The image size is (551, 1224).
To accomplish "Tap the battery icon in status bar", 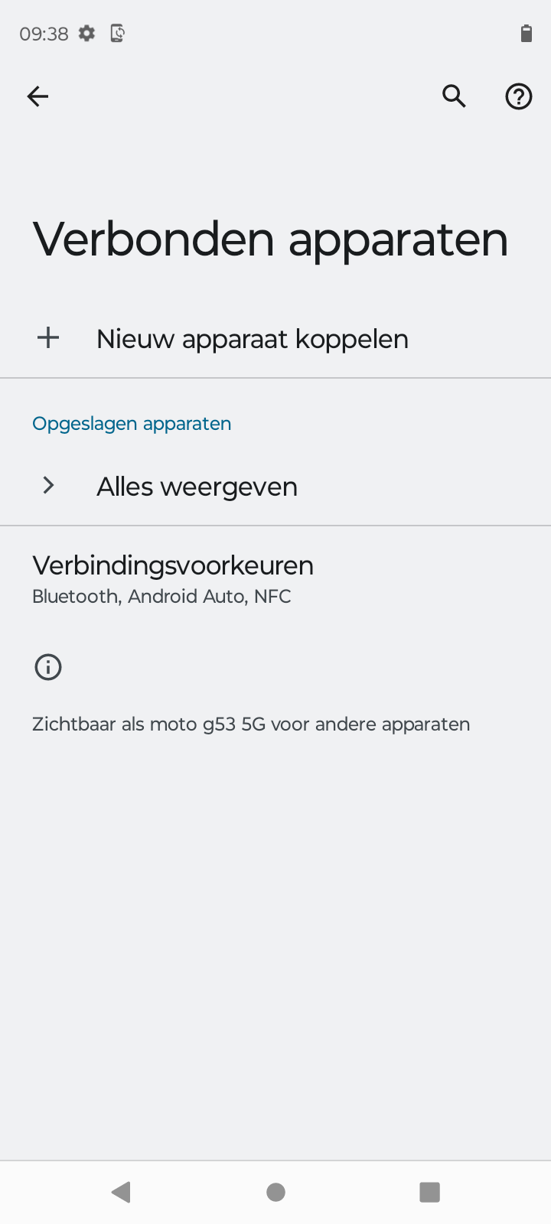I will [526, 33].
